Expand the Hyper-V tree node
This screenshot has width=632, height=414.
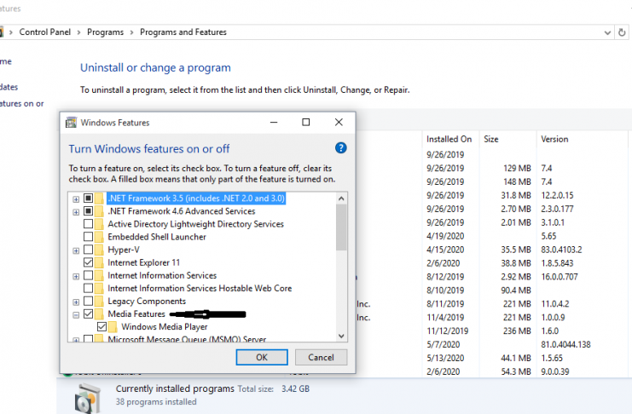pyautogui.click(x=76, y=250)
